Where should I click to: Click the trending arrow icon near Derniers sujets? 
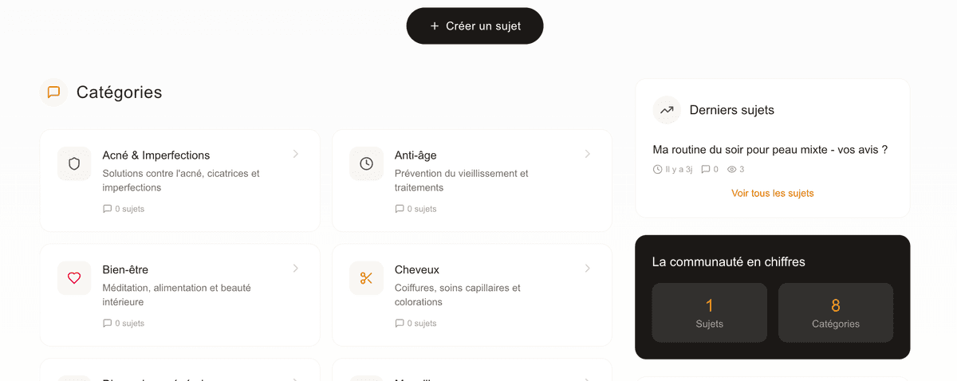pyautogui.click(x=667, y=110)
